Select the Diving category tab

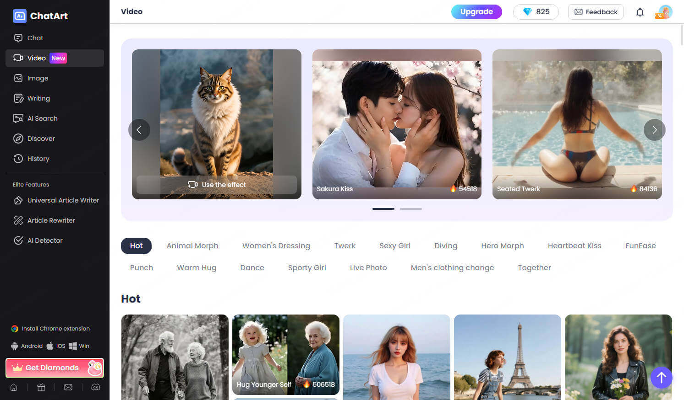tap(446, 246)
